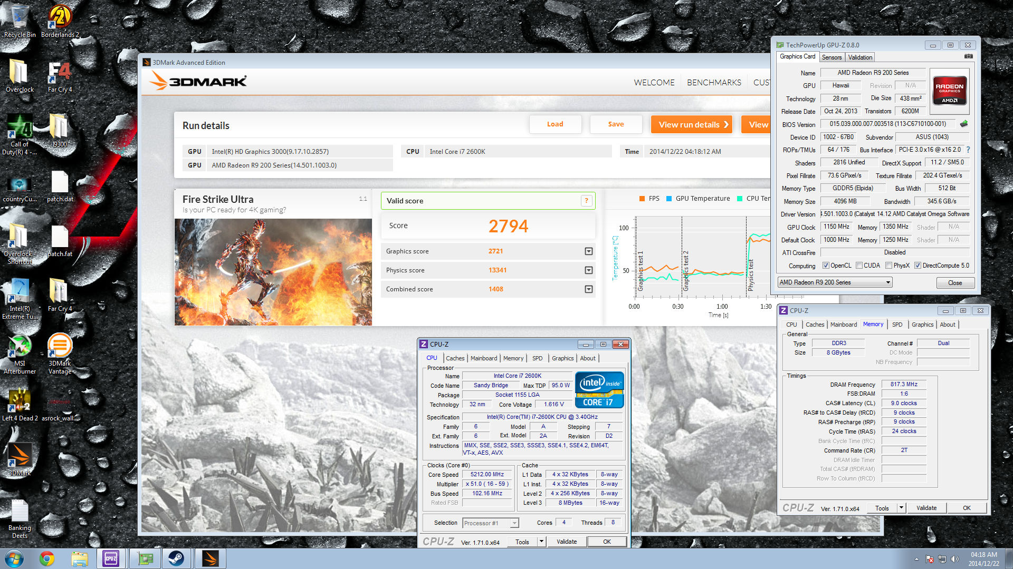Expand Graphics score details
1013x569 pixels.
coord(589,251)
